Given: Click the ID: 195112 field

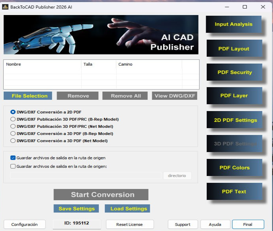Looking at the screenshot, I should (77, 224).
